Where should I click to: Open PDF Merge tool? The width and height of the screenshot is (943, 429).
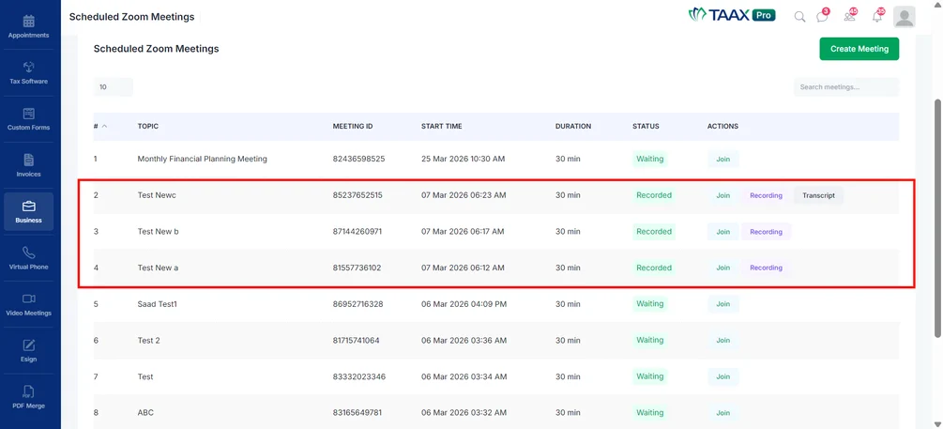click(28, 397)
